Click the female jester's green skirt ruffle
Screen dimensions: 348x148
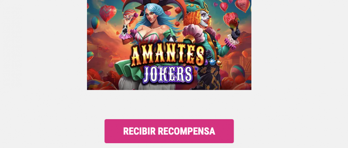point(128,70)
